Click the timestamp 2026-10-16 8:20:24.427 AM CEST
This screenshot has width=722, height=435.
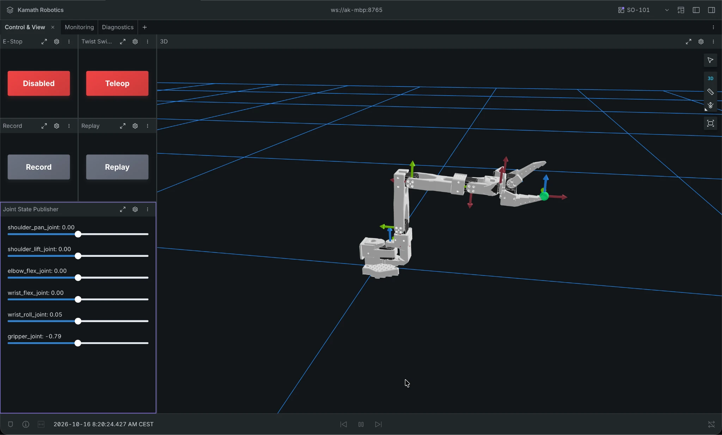tap(104, 424)
